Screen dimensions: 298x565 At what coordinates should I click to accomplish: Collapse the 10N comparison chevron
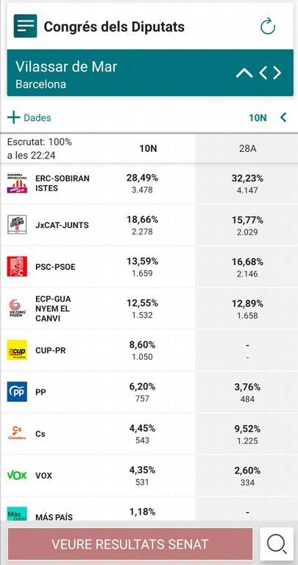click(283, 117)
